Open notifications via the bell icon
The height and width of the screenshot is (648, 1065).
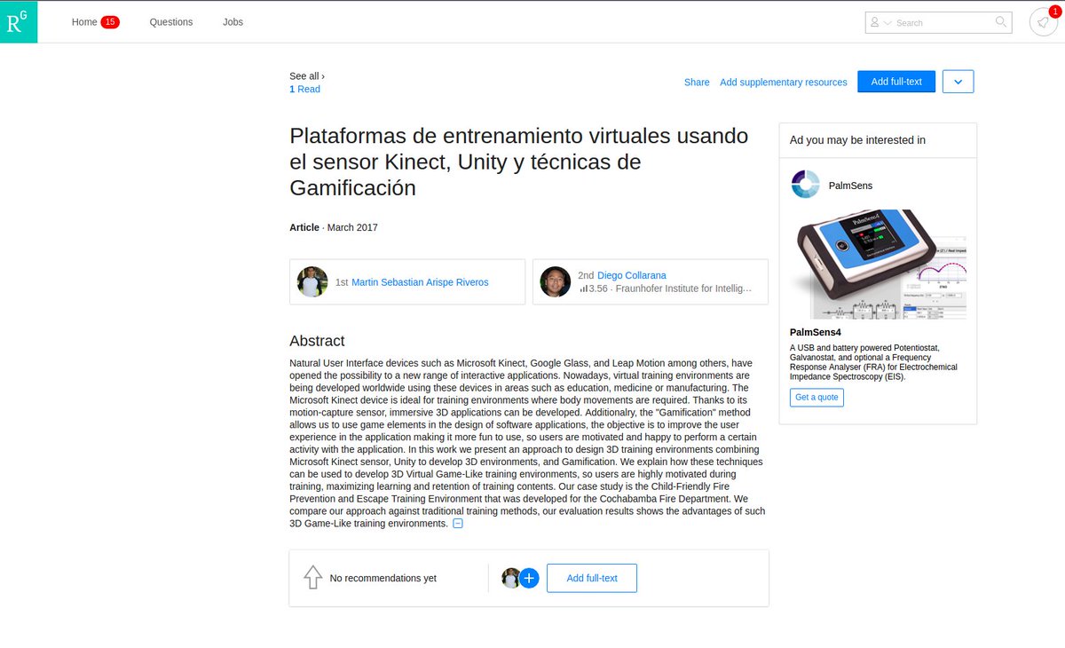(x=1044, y=22)
